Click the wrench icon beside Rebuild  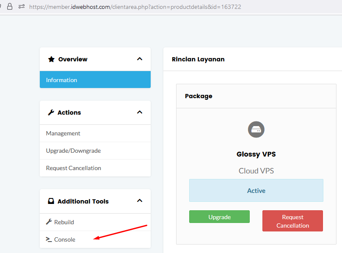(x=49, y=222)
